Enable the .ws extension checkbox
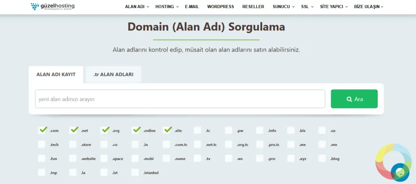416x184 pixels. click(x=229, y=158)
